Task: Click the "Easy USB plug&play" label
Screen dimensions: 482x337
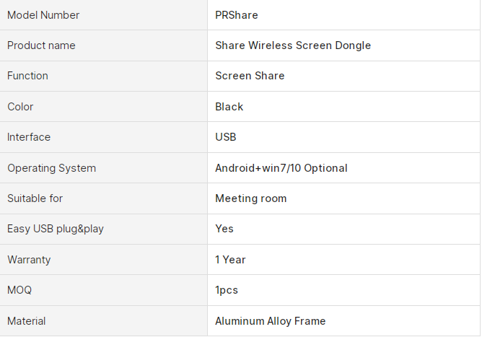Action: 56,229
